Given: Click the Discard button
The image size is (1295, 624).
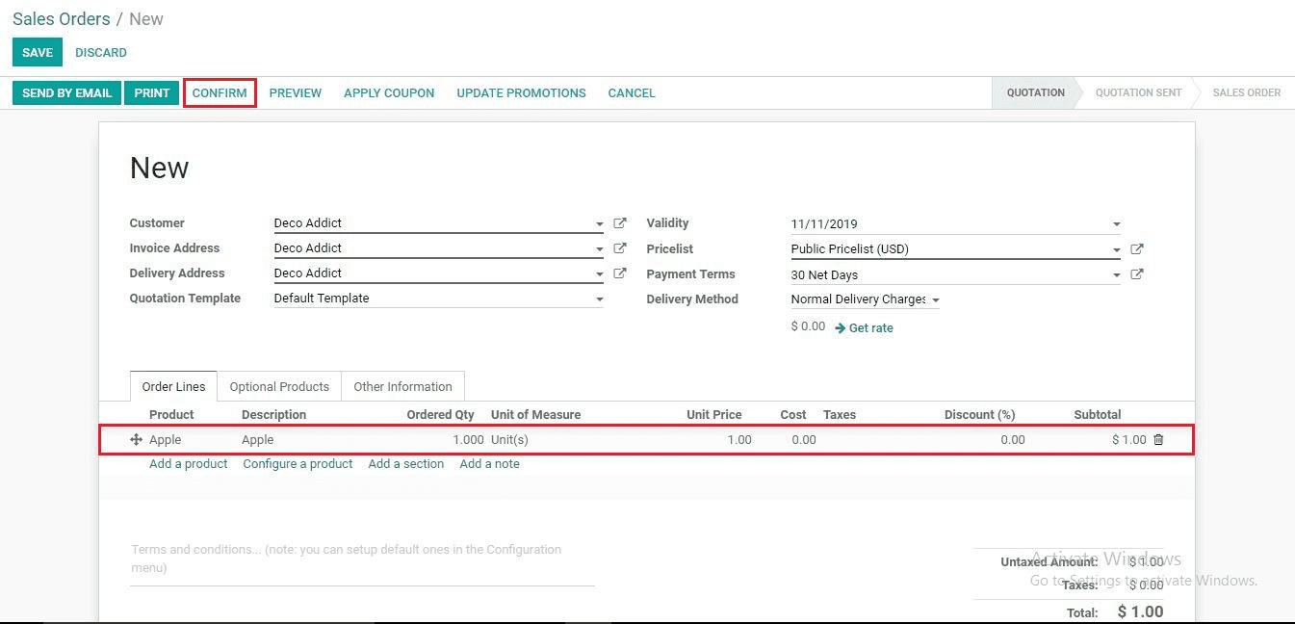Looking at the screenshot, I should 101,53.
